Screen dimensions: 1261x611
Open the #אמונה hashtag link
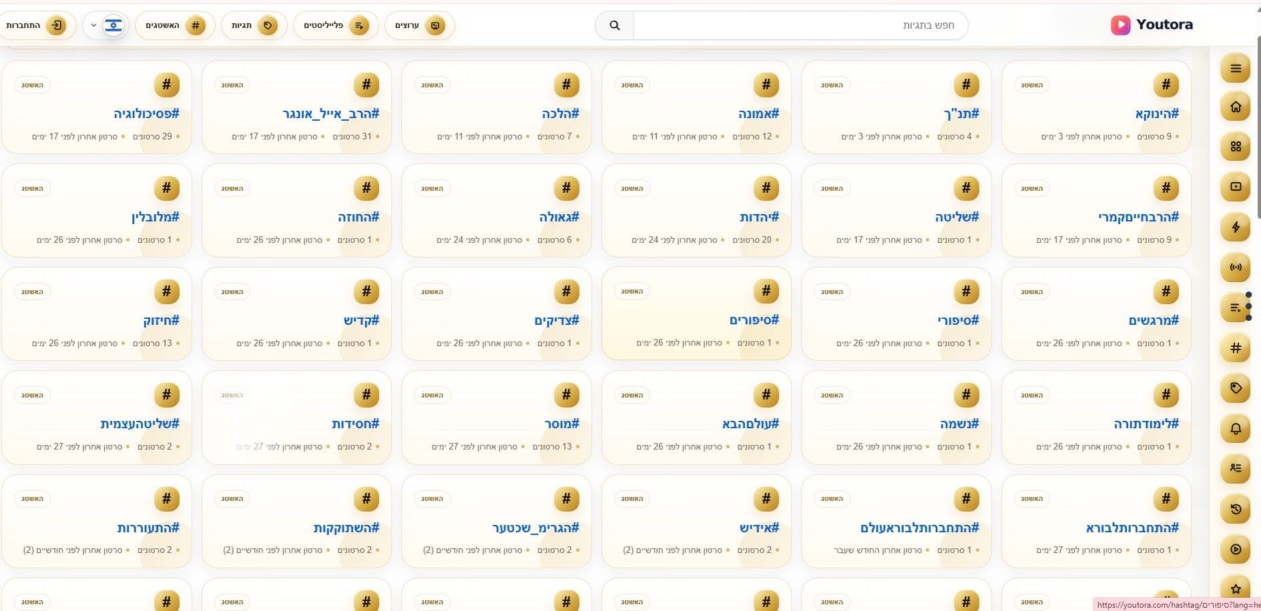758,114
